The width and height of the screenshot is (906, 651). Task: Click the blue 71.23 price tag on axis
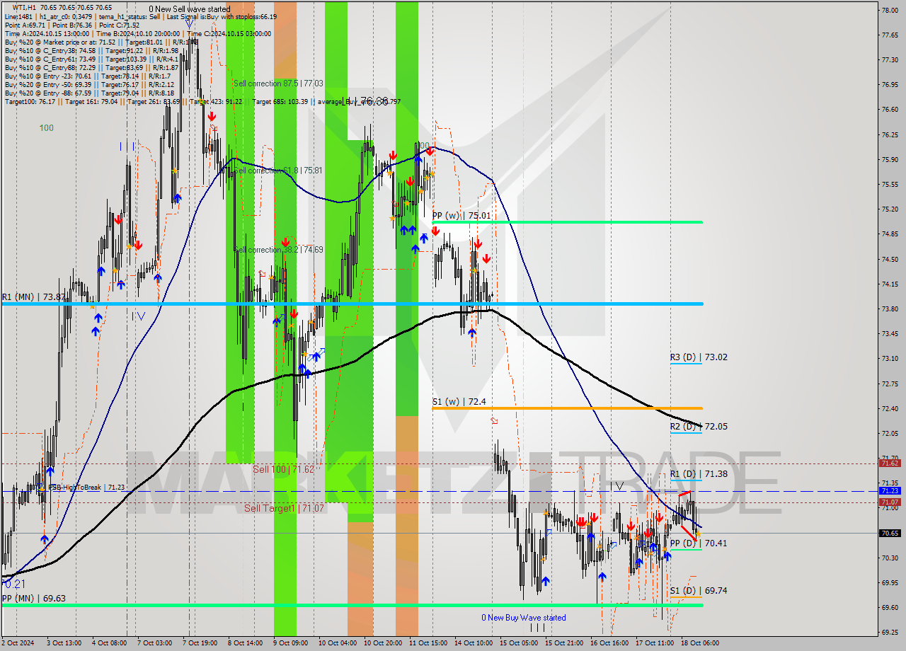(x=890, y=490)
